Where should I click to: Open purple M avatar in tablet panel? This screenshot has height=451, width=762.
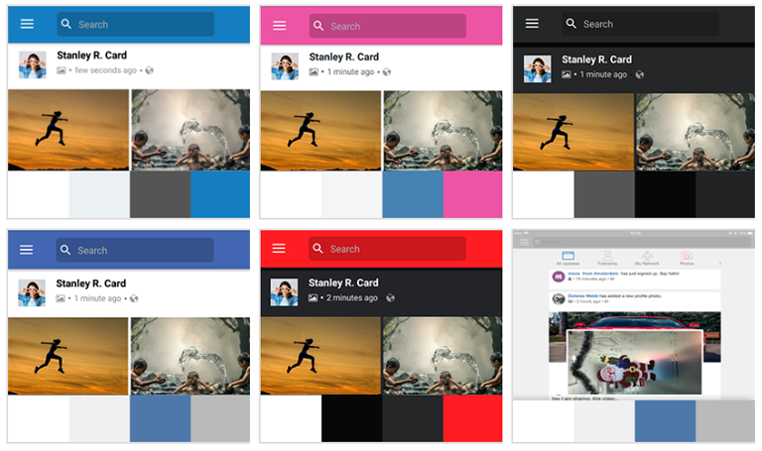(559, 277)
